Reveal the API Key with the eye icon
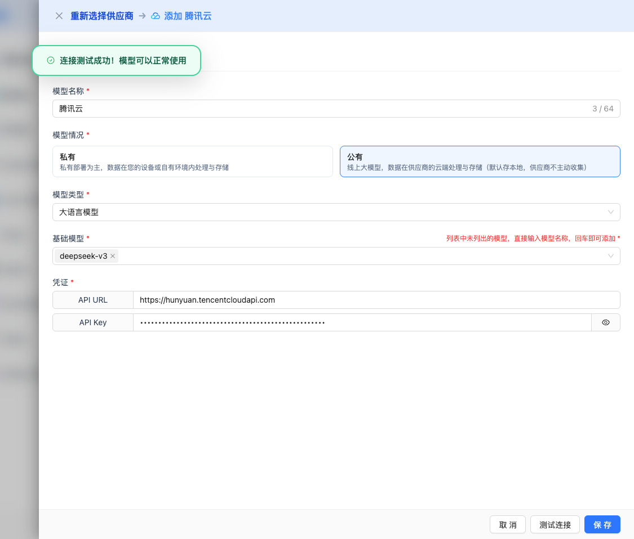634x539 pixels. [606, 322]
